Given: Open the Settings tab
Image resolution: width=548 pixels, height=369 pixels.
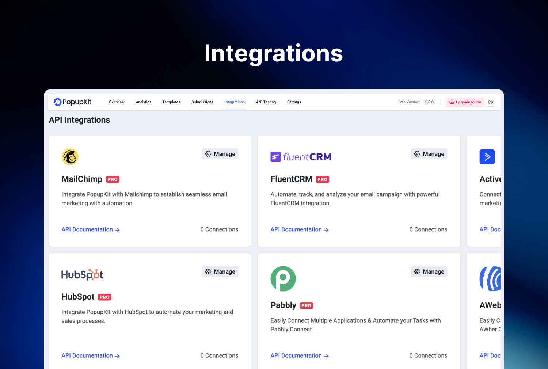Looking at the screenshot, I should point(294,102).
